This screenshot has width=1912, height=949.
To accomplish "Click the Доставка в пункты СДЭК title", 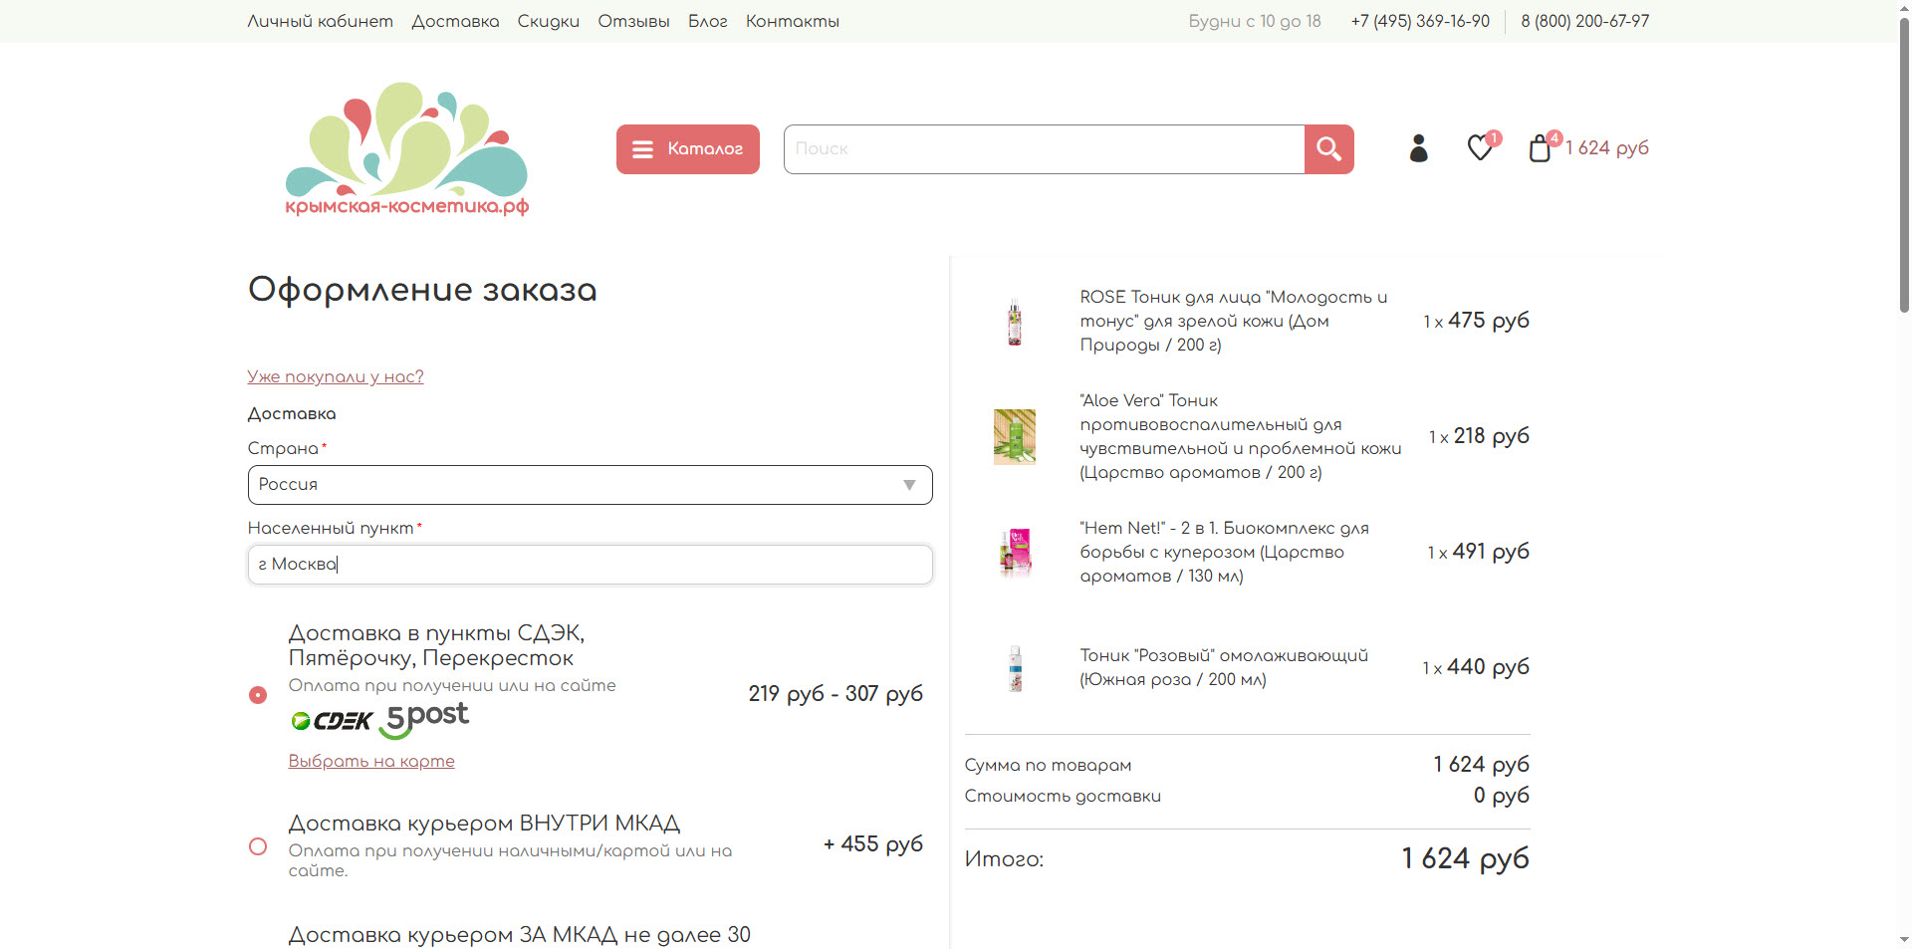I will pos(436,645).
